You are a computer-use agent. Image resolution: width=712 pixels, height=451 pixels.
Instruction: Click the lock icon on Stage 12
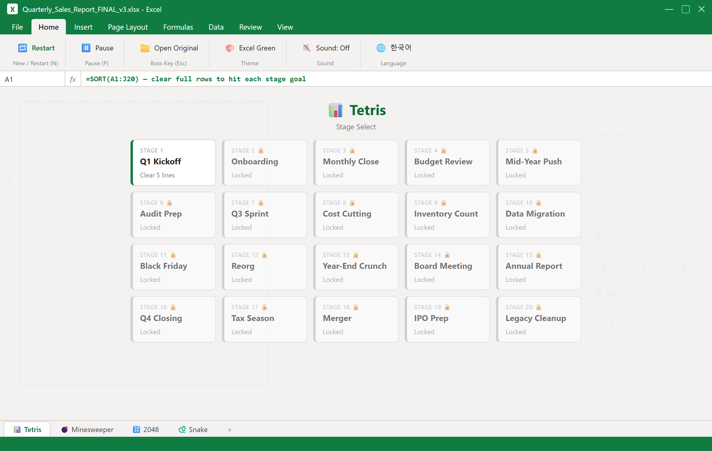tap(264, 255)
